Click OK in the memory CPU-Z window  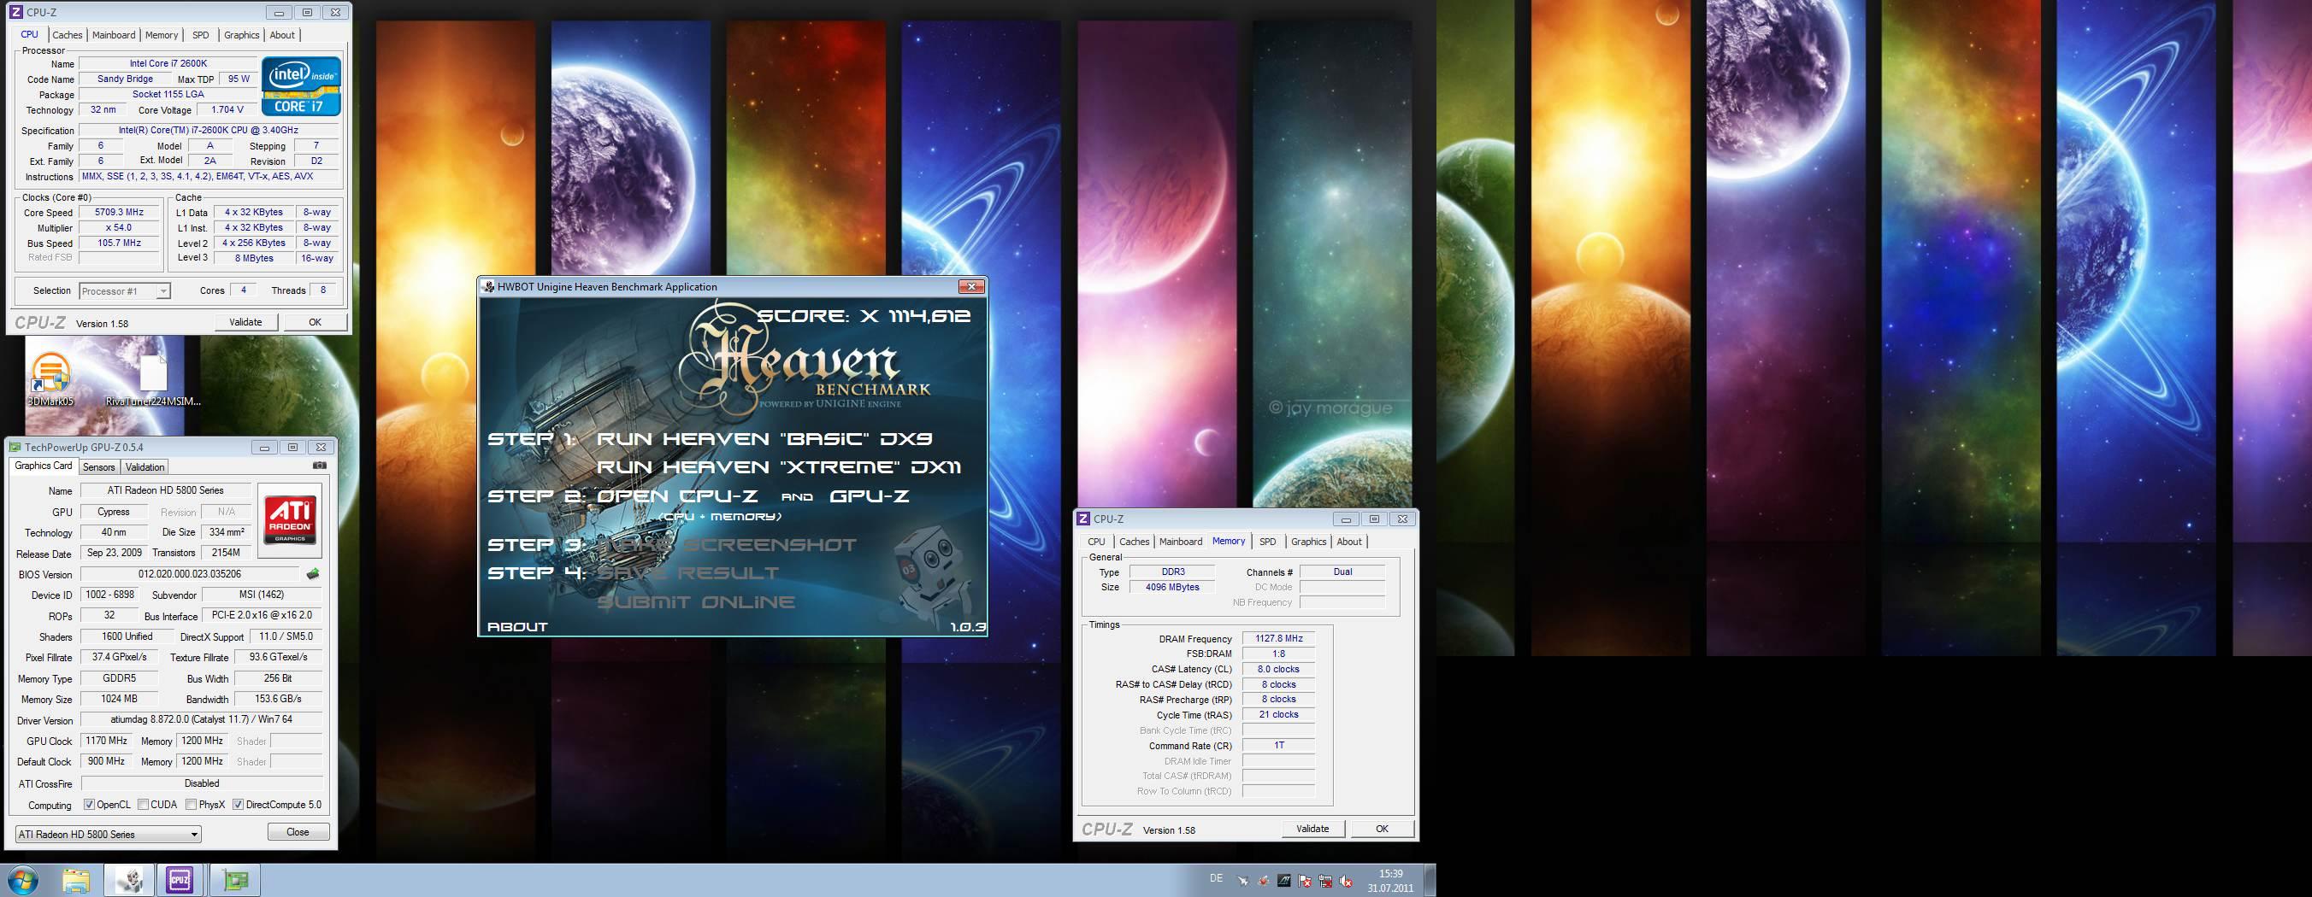[1383, 829]
